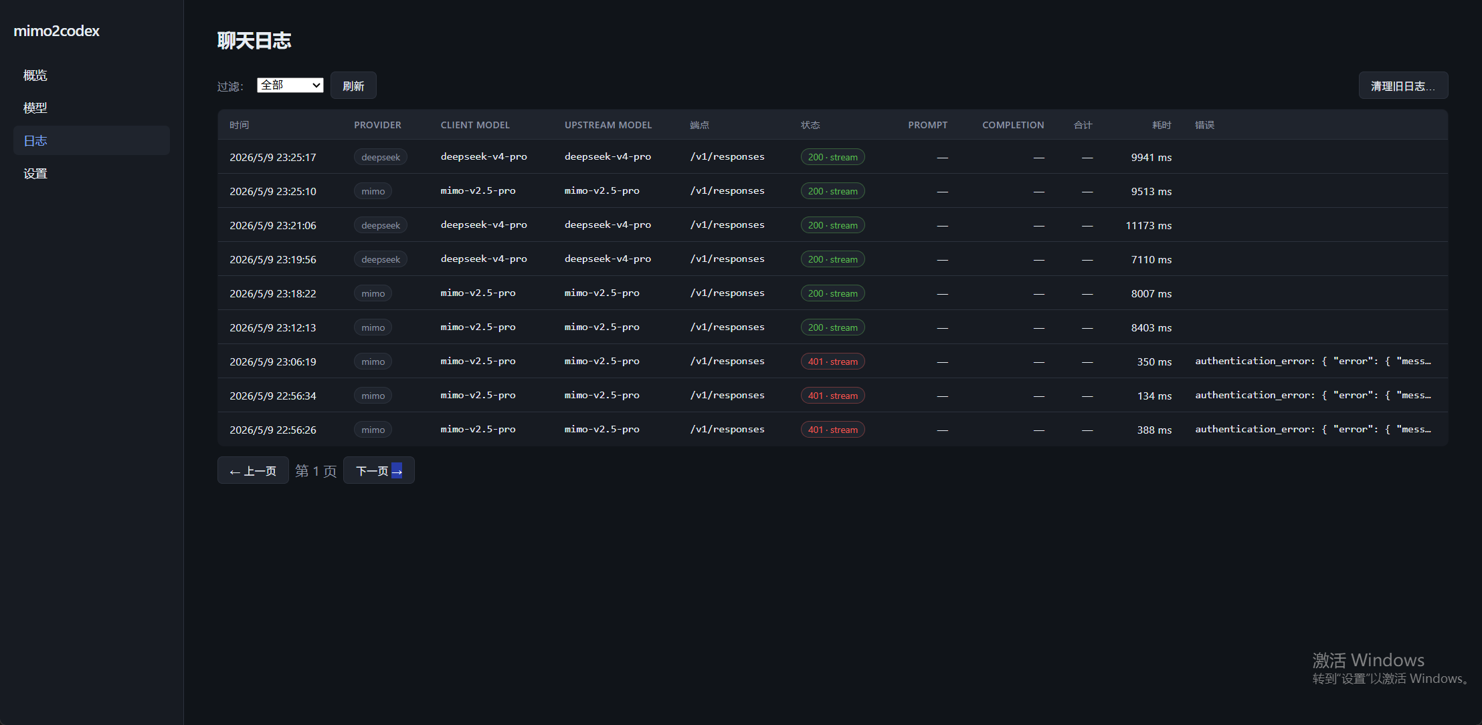Image resolution: width=1482 pixels, height=725 pixels.
Task: Click the 11173 ms duration value
Action: point(1149,225)
